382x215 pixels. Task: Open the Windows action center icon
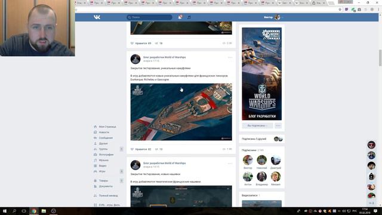pyautogui.click(x=375, y=211)
